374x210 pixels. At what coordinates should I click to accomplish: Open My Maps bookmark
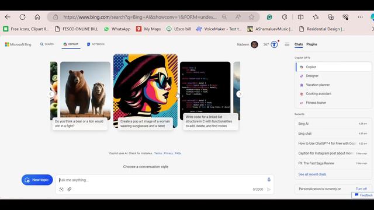click(x=148, y=29)
